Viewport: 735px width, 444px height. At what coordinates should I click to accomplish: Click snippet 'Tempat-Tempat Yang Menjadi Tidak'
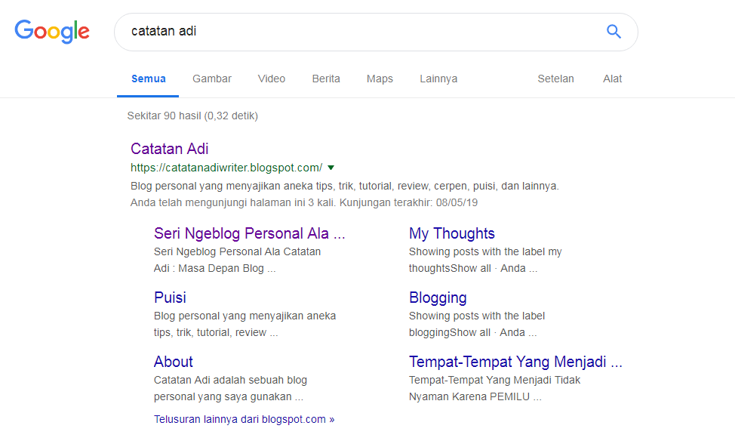[494, 381]
